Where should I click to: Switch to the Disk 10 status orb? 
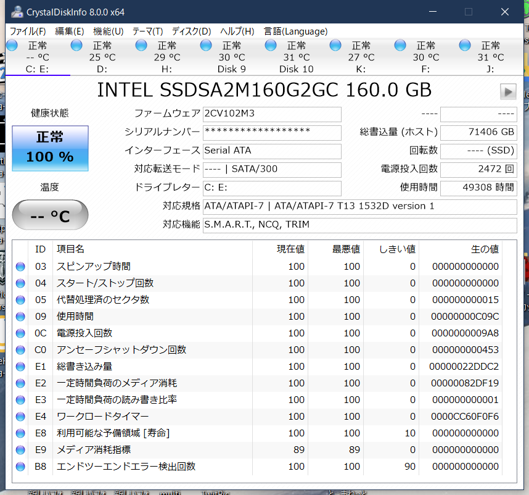(271, 46)
